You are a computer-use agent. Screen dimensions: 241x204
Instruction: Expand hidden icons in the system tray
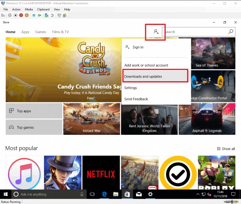(x=198, y=194)
